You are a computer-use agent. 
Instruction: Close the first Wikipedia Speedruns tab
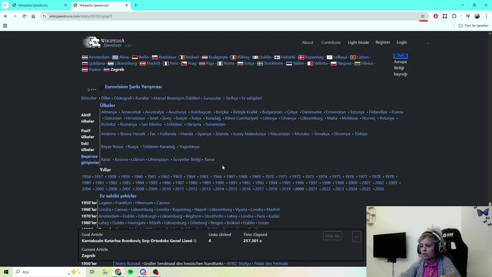click(66, 5)
